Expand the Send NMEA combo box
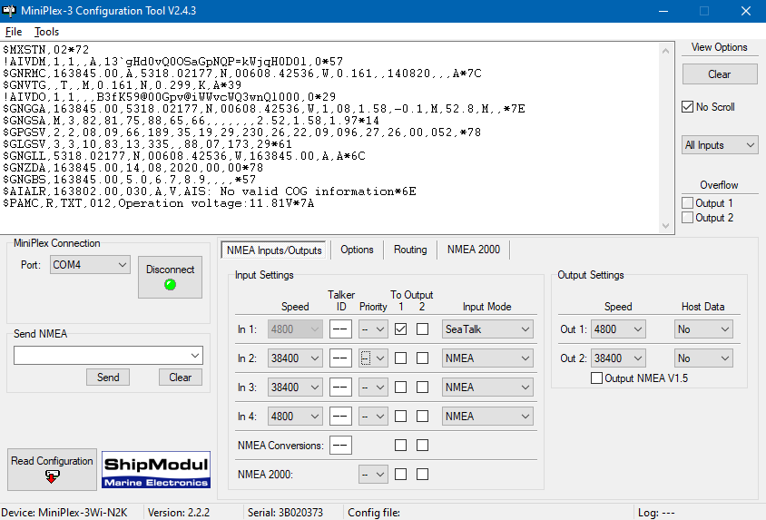This screenshot has width=766, height=520. pos(195,356)
